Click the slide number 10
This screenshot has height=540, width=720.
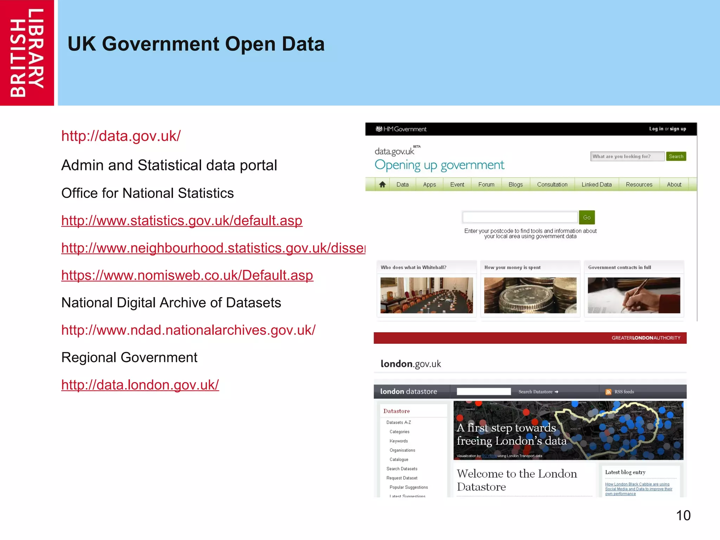683,516
